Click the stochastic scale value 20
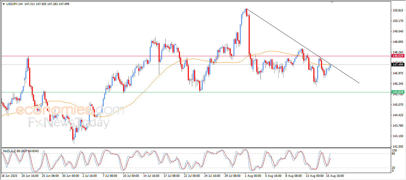 [x=394, y=167]
